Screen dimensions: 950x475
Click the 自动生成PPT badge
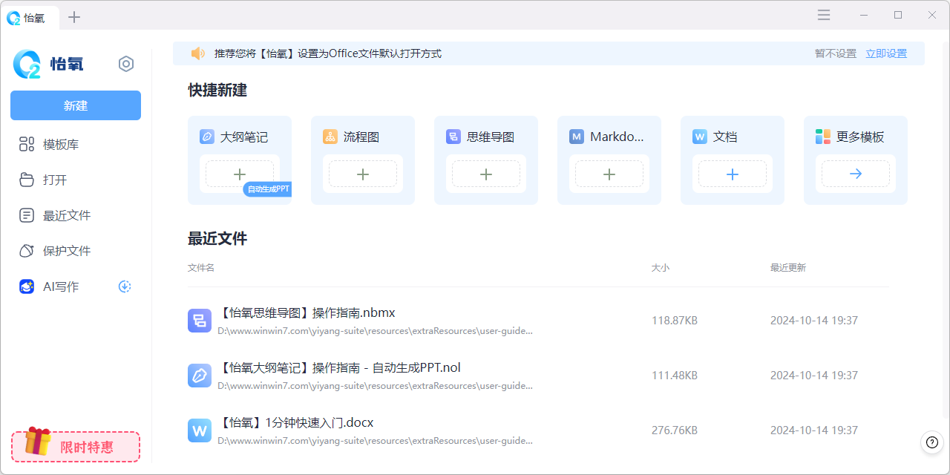pos(267,189)
